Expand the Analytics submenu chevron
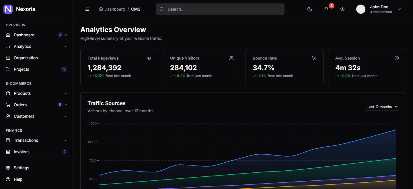 pos(66,46)
